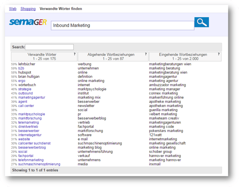Open the 32% marktforschung link
The height and width of the screenshot is (187, 239).
click(30, 118)
